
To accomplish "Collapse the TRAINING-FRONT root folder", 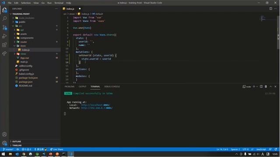I will coord(10,14).
